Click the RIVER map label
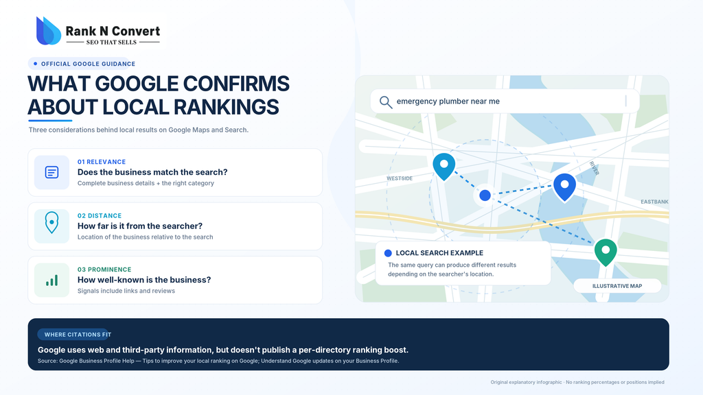The height and width of the screenshot is (395, 703). [x=594, y=168]
